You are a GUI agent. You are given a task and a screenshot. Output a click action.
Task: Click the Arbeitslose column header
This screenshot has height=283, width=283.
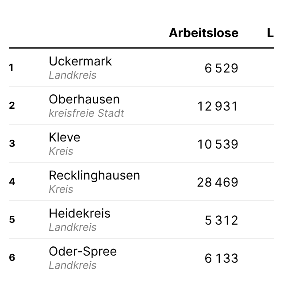pos(203,33)
